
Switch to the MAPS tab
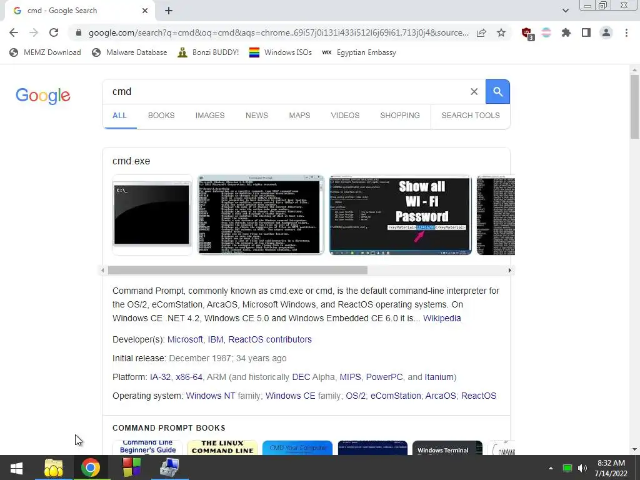(299, 116)
